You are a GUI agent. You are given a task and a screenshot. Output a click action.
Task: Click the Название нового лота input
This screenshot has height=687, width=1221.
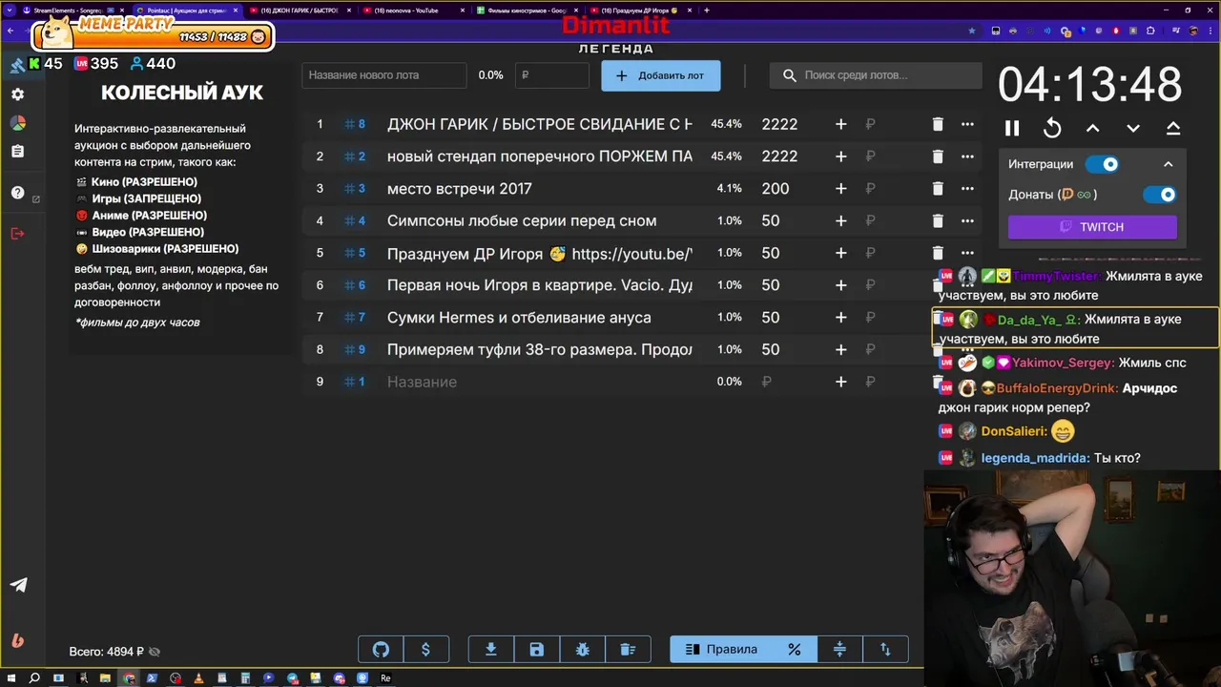click(384, 75)
